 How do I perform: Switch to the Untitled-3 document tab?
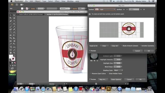pos(57,14)
